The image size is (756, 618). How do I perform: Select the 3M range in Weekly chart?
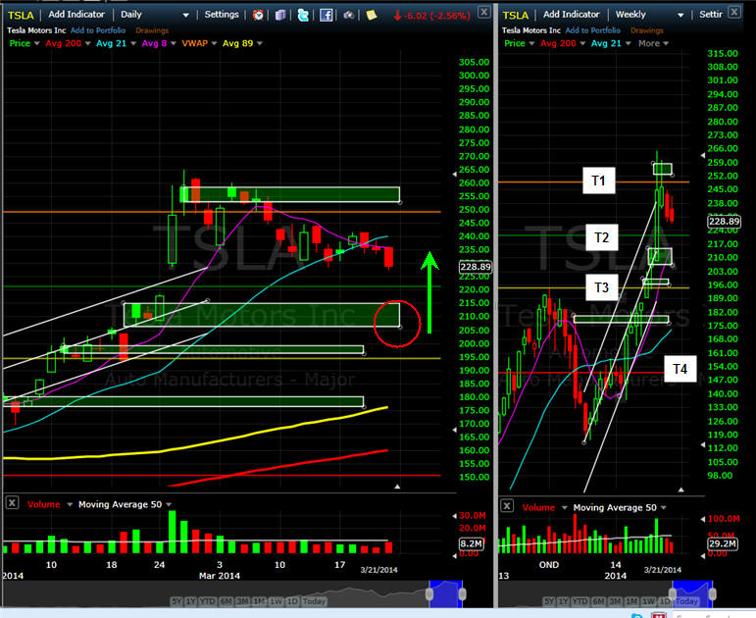[615, 601]
